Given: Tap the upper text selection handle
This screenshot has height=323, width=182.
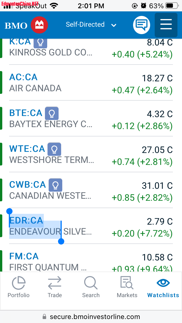Looking at the screenshot, I should click(x=9, y=211).
